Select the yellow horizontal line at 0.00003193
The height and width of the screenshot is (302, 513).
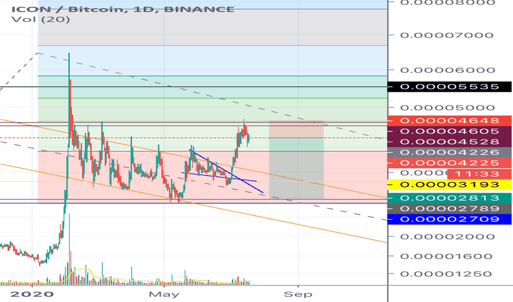194,182
